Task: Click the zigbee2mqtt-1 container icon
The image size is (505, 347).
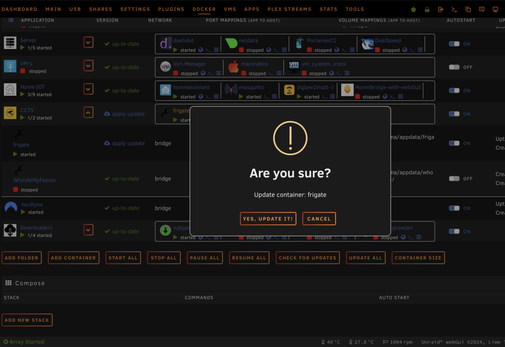Action: [x=289, y=90]
